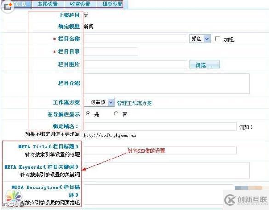Open the 收费设置 tab
269x210 pixels.
click(x=80, y=4)
